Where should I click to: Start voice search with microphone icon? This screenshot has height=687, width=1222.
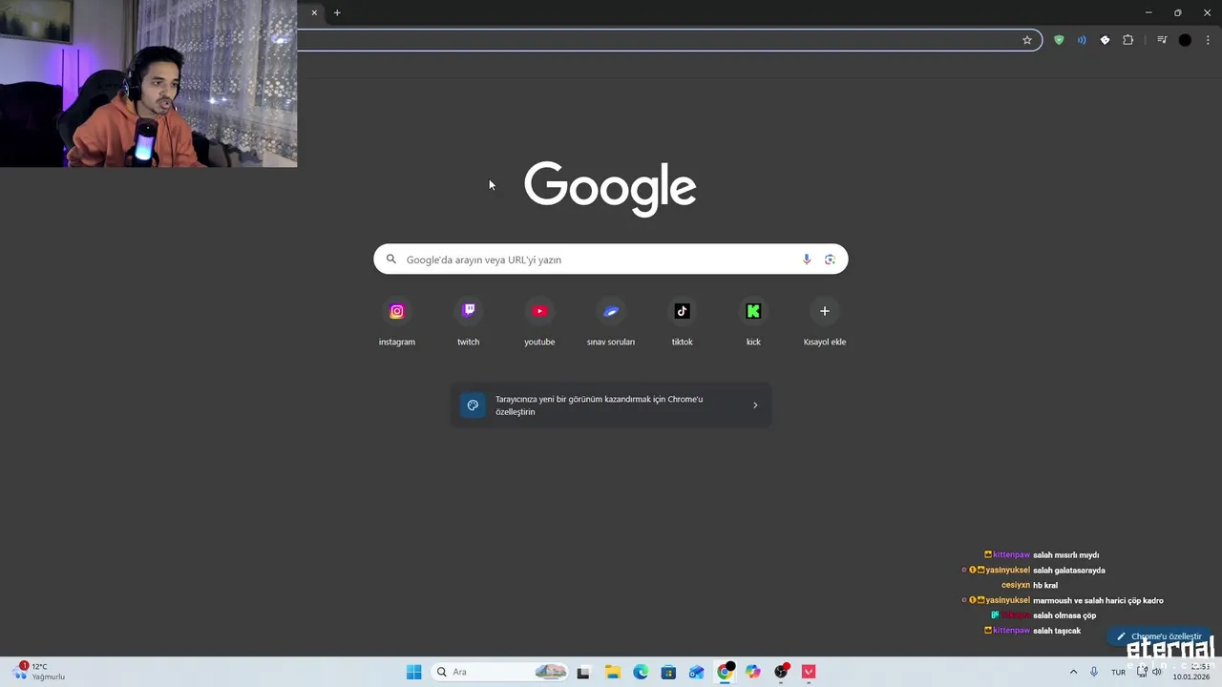[x=807, y=260]
